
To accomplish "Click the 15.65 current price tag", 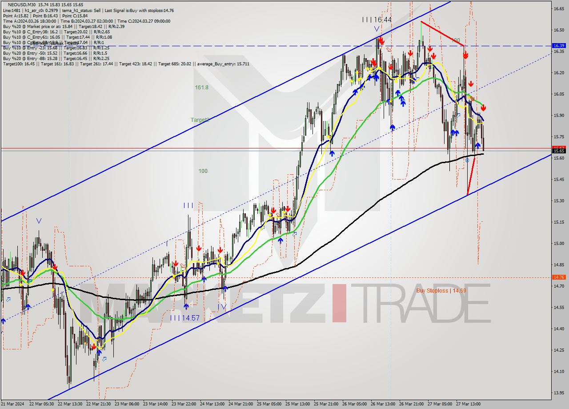I will click(x=559, y=151).
